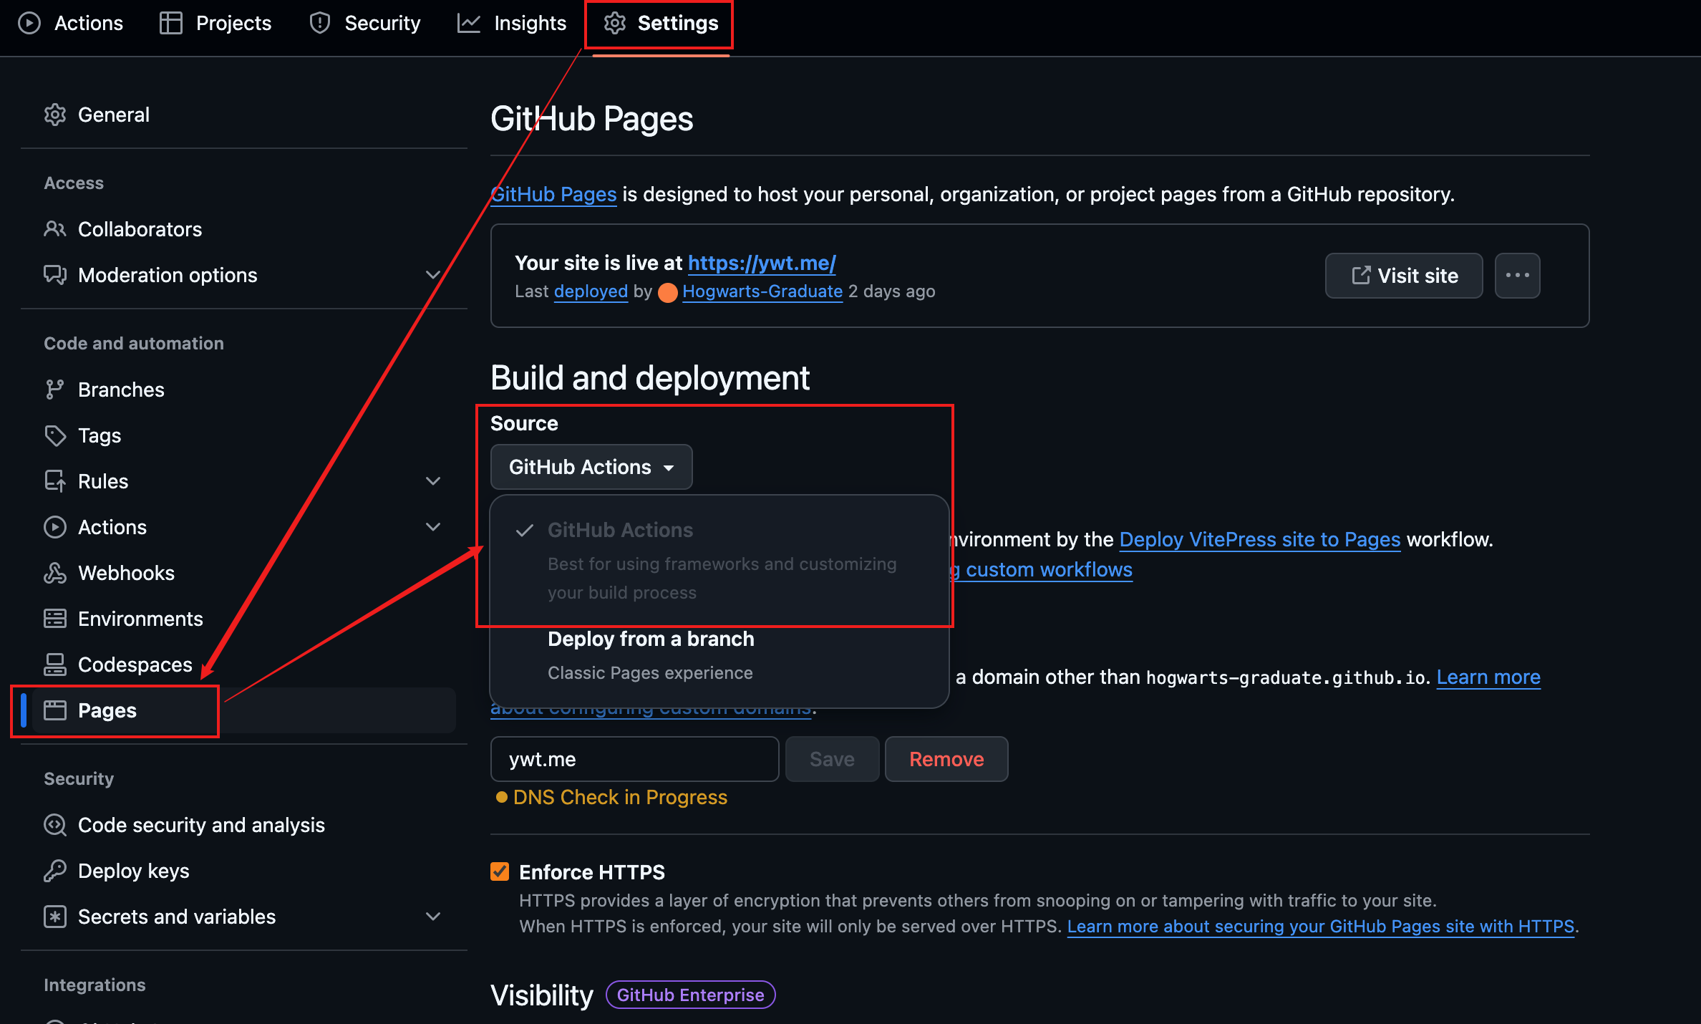The height and width of the screenshot is (1024, 1701).
Task: Click the Visit site button
Action: (x=1403, y=276)
